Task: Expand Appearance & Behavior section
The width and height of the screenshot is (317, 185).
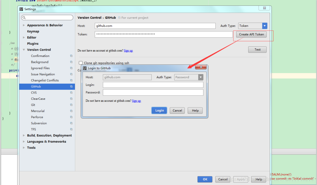Action: (24, 25)
